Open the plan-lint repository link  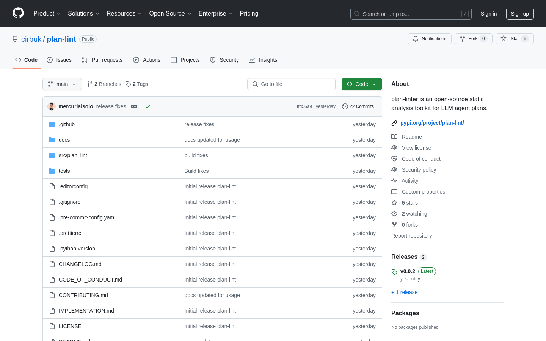61,39
